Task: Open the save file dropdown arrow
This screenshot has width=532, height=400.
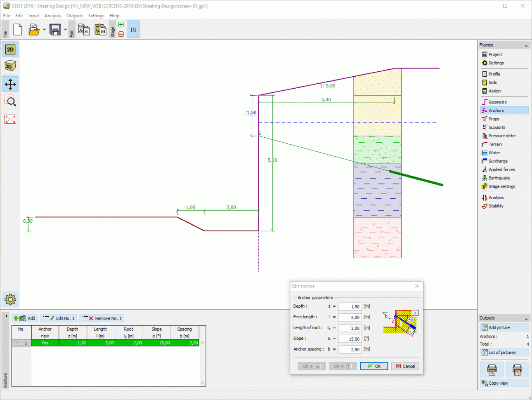Action: 64,29
